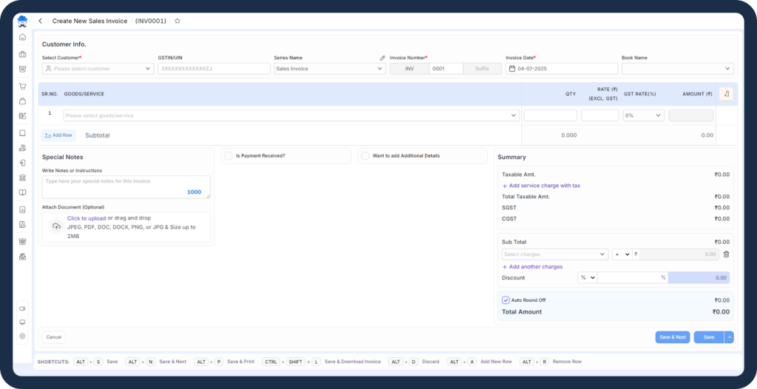The image size is (757, 389).
Task: Open the shopping cart sidebar icon
Action: point(22,86)
